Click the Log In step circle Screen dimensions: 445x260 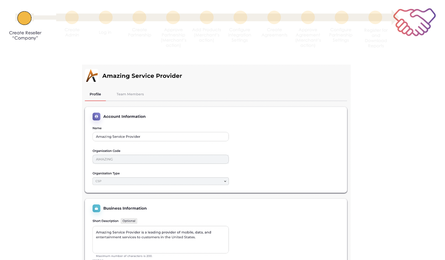pos(106,18)
